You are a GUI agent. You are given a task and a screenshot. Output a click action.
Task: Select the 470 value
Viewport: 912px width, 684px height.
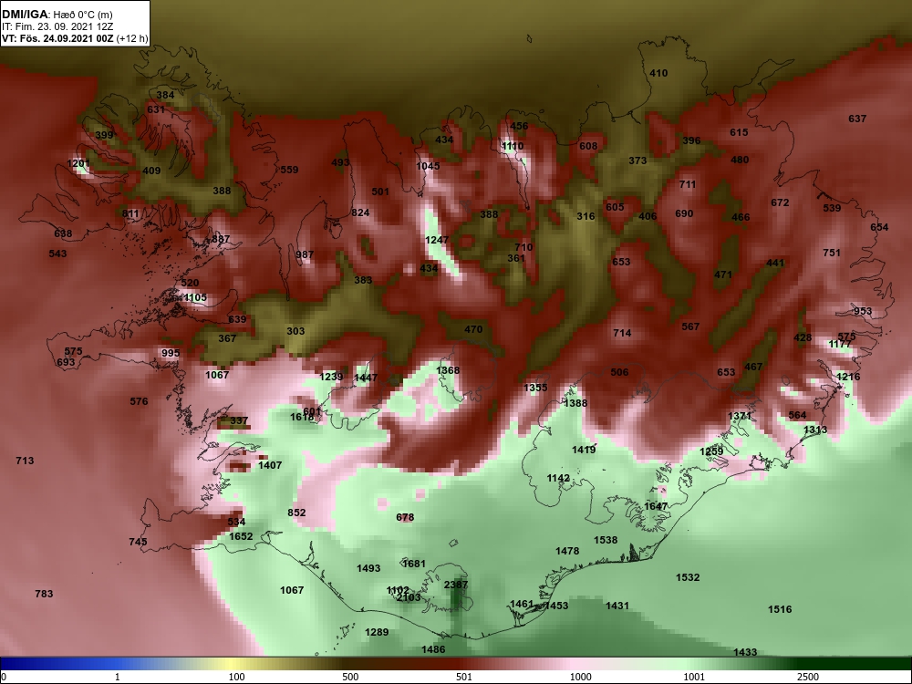[x=473, y=329]
